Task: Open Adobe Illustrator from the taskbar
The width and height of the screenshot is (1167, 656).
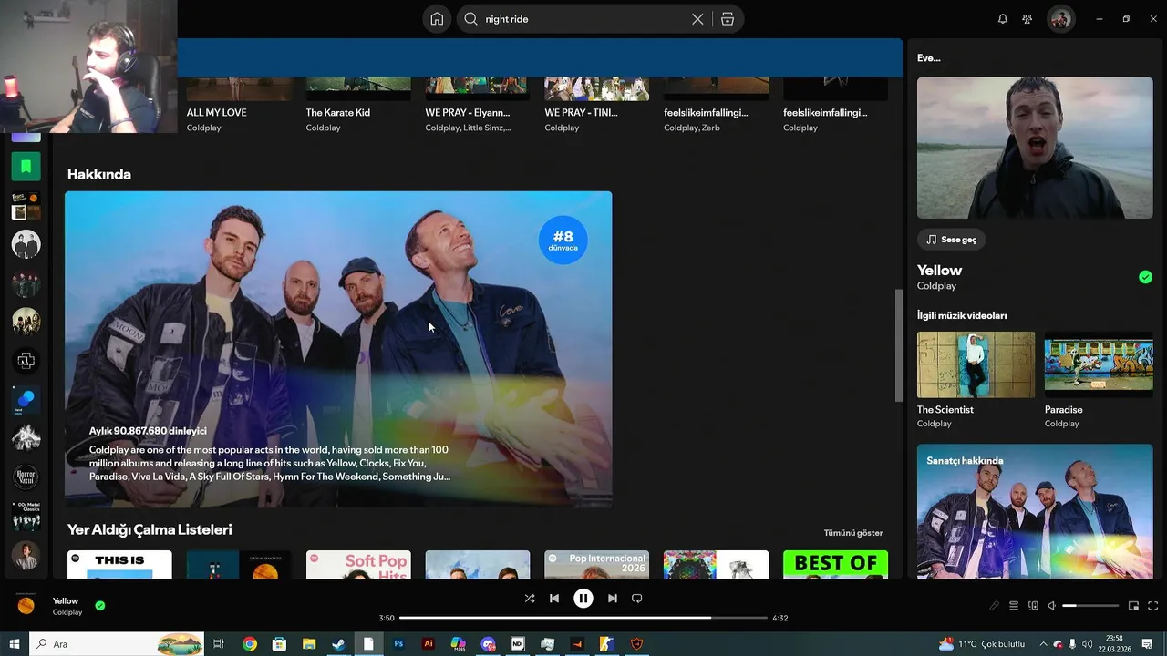Action: (x=429, y=644)
